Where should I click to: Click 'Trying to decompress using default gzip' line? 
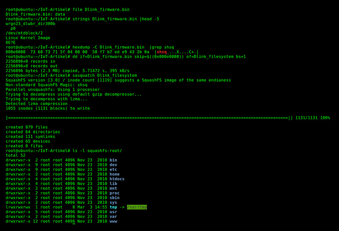(x=74, y=94)
